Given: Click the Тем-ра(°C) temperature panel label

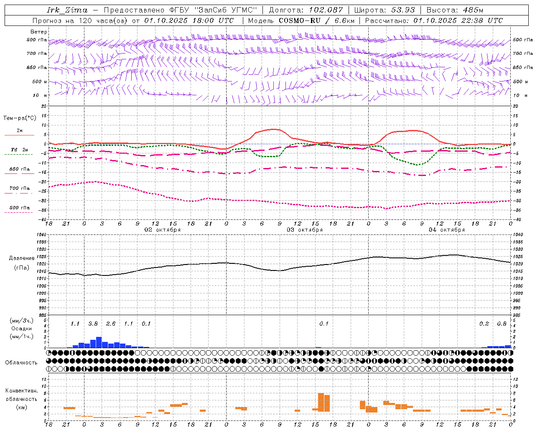Looking at the screenshot, I should click(x=20, y=118).
